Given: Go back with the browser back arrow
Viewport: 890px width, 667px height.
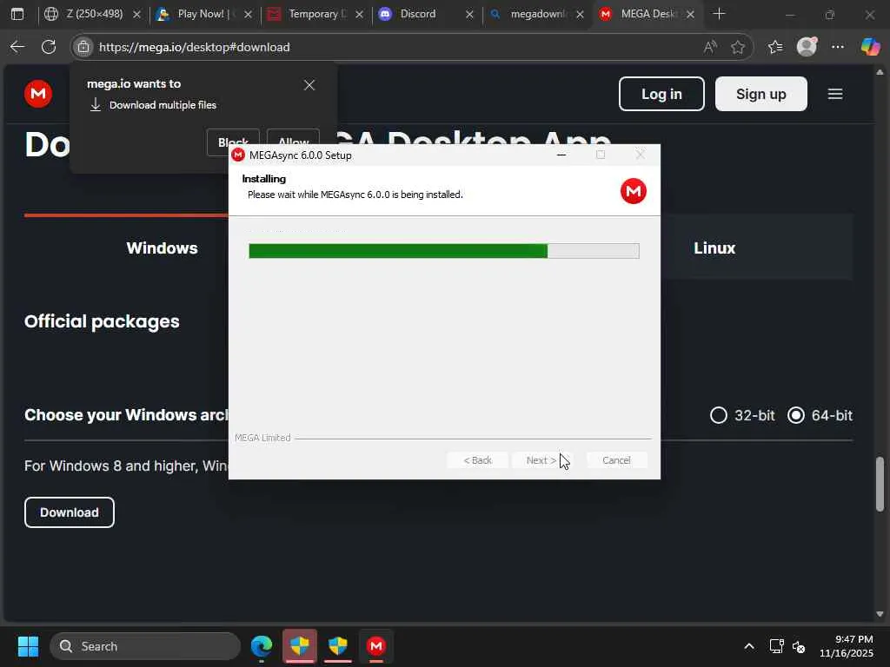Looking at the screenshot, I should pyautogui.click(x=17, y=47).
